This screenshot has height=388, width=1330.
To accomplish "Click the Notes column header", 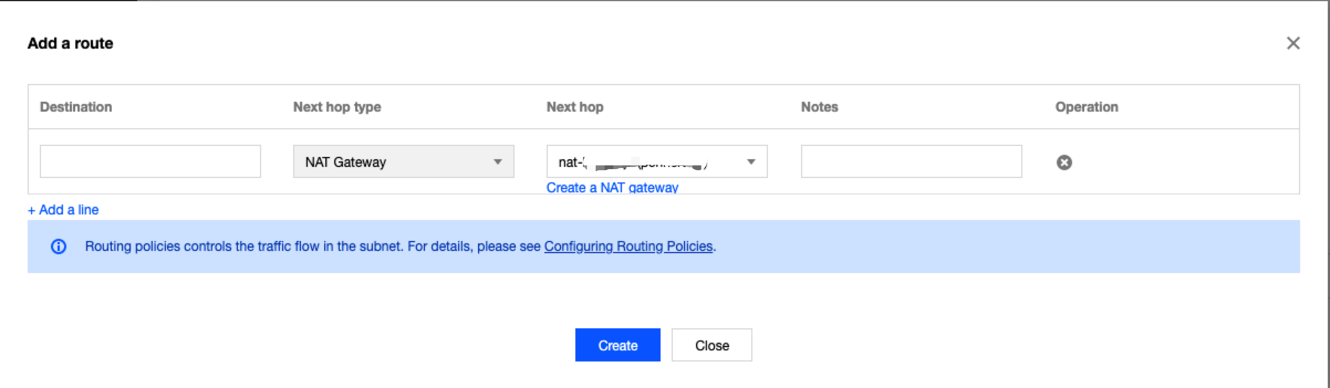I will click(819, 107).
